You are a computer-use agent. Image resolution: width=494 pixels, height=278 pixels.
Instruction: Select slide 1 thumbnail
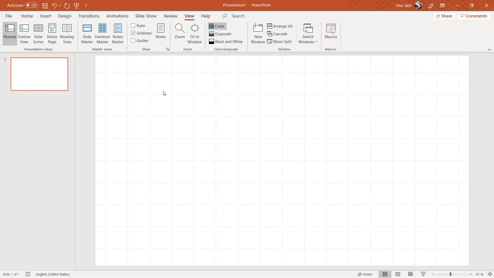click(39, 74)
